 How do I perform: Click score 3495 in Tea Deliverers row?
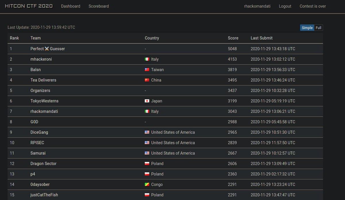232,80
